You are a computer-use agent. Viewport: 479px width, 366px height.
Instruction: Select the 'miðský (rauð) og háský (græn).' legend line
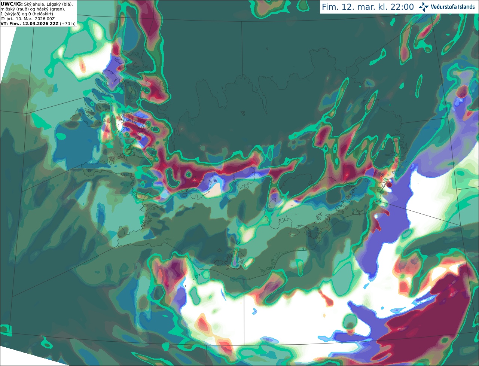33,9
